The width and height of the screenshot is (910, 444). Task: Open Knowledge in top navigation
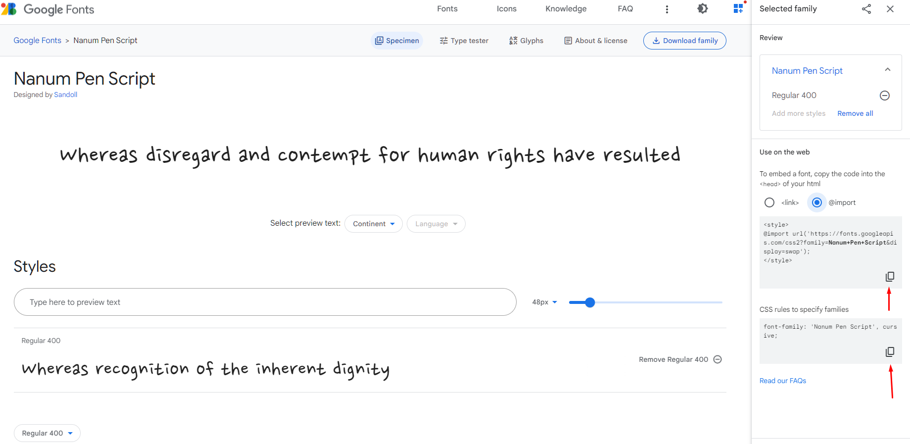tap(566, 9)
